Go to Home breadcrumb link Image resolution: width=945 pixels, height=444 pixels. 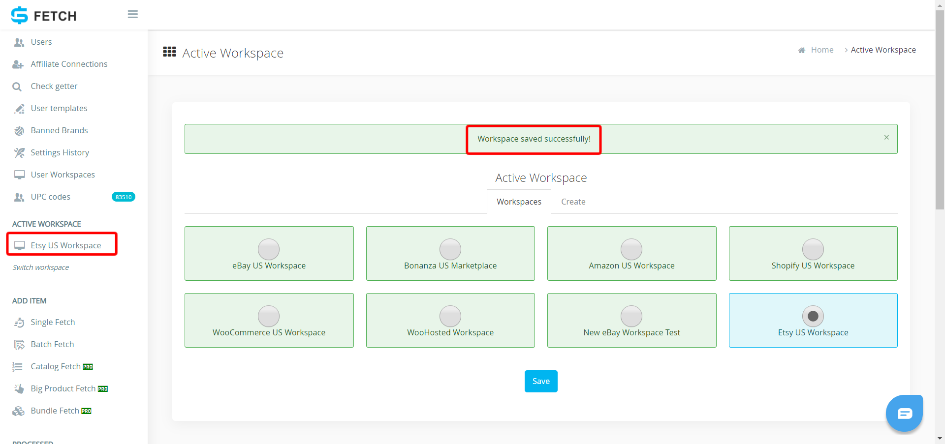pyautogui.click(x=822, y=50)
